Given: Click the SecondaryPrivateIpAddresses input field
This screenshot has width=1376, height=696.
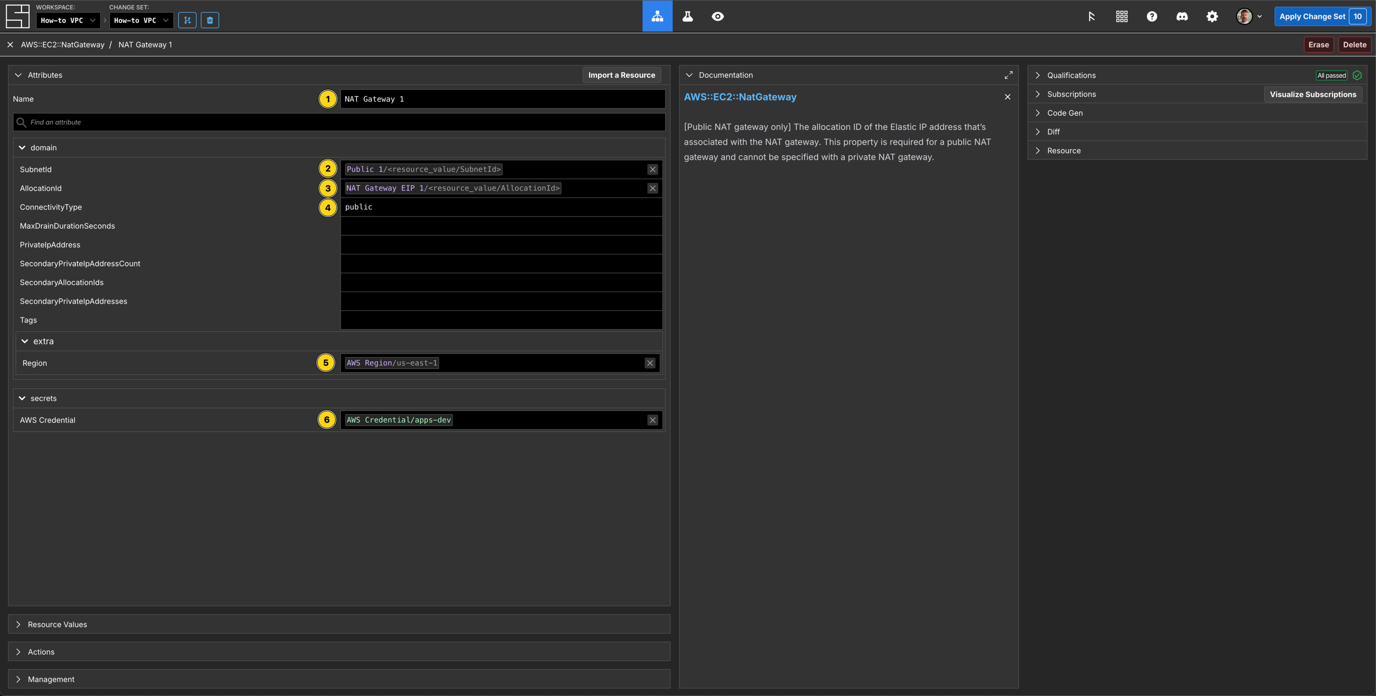Looking at the screenshot, I should tap(501, 301).
